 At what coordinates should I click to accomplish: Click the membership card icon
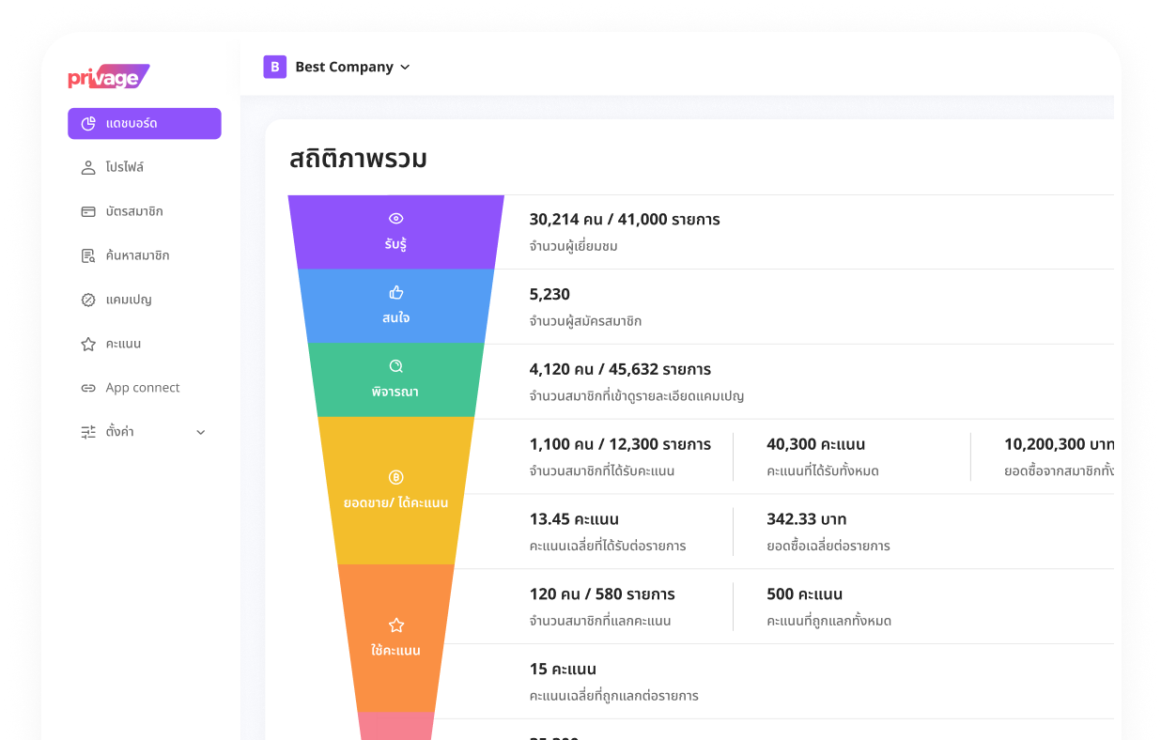click(x=88, y=211)
